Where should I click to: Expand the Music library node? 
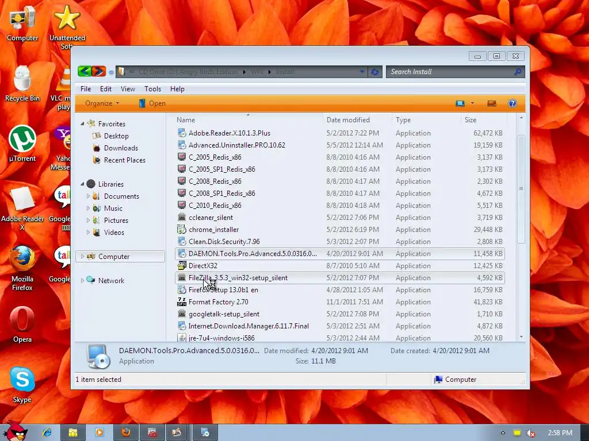tap(88, 208)
